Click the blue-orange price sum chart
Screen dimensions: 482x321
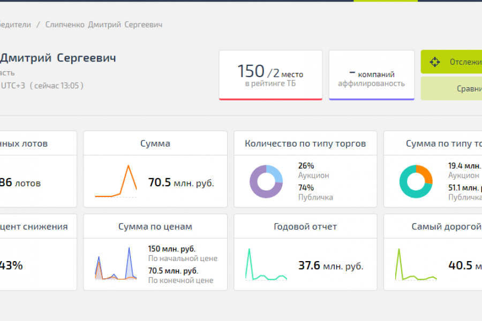pyautogui.click(x=116, y=264)
